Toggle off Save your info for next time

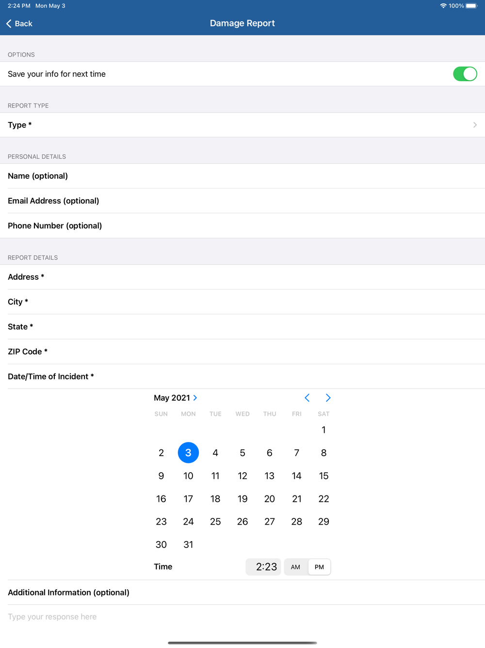click(465, 74)
